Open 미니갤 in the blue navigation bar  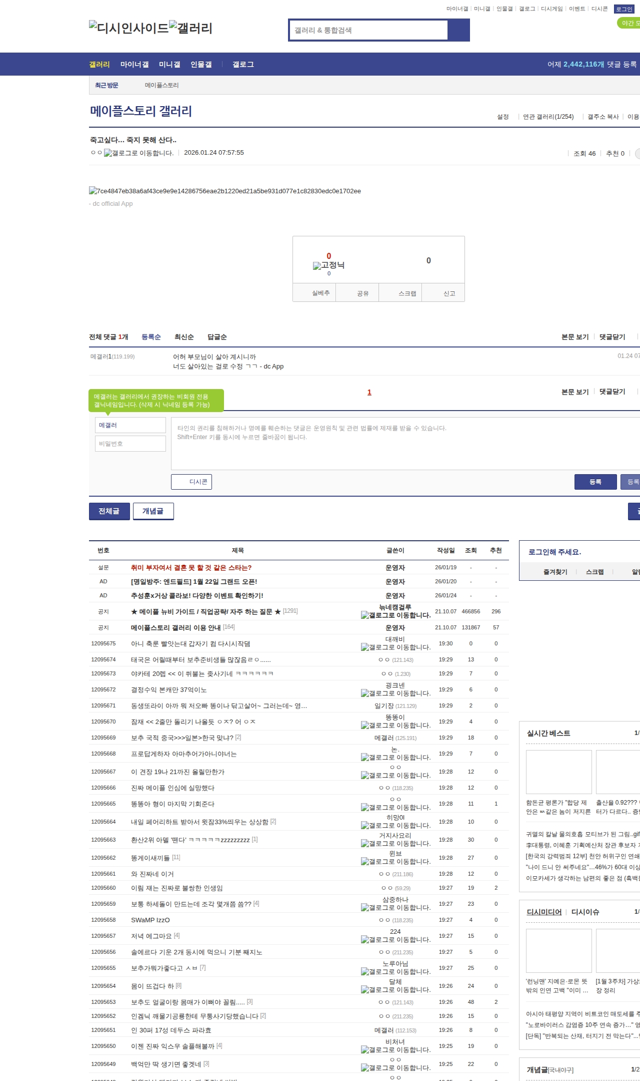169,65
